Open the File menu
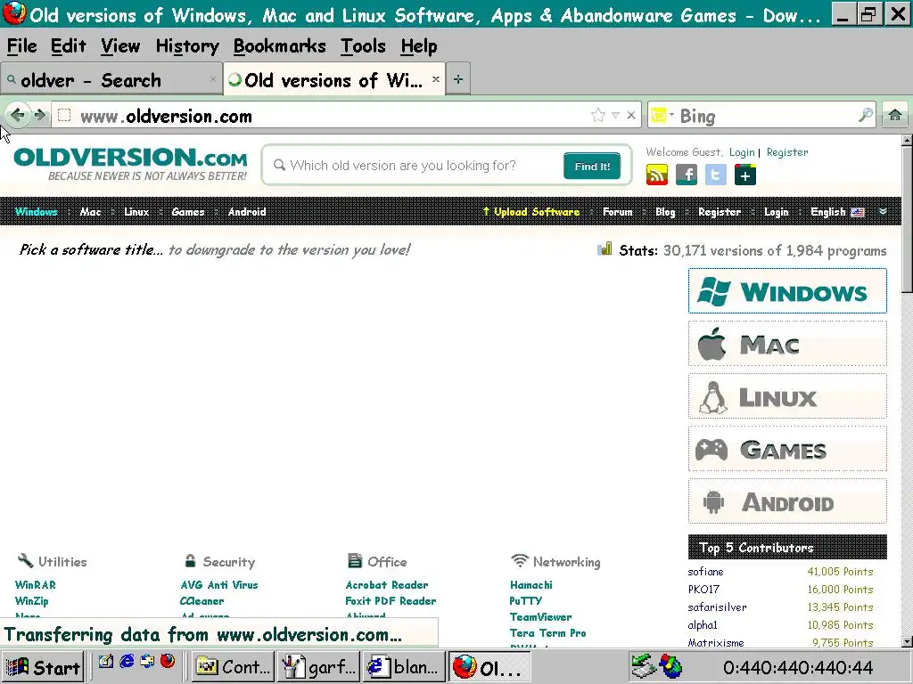 click(22, 45)
